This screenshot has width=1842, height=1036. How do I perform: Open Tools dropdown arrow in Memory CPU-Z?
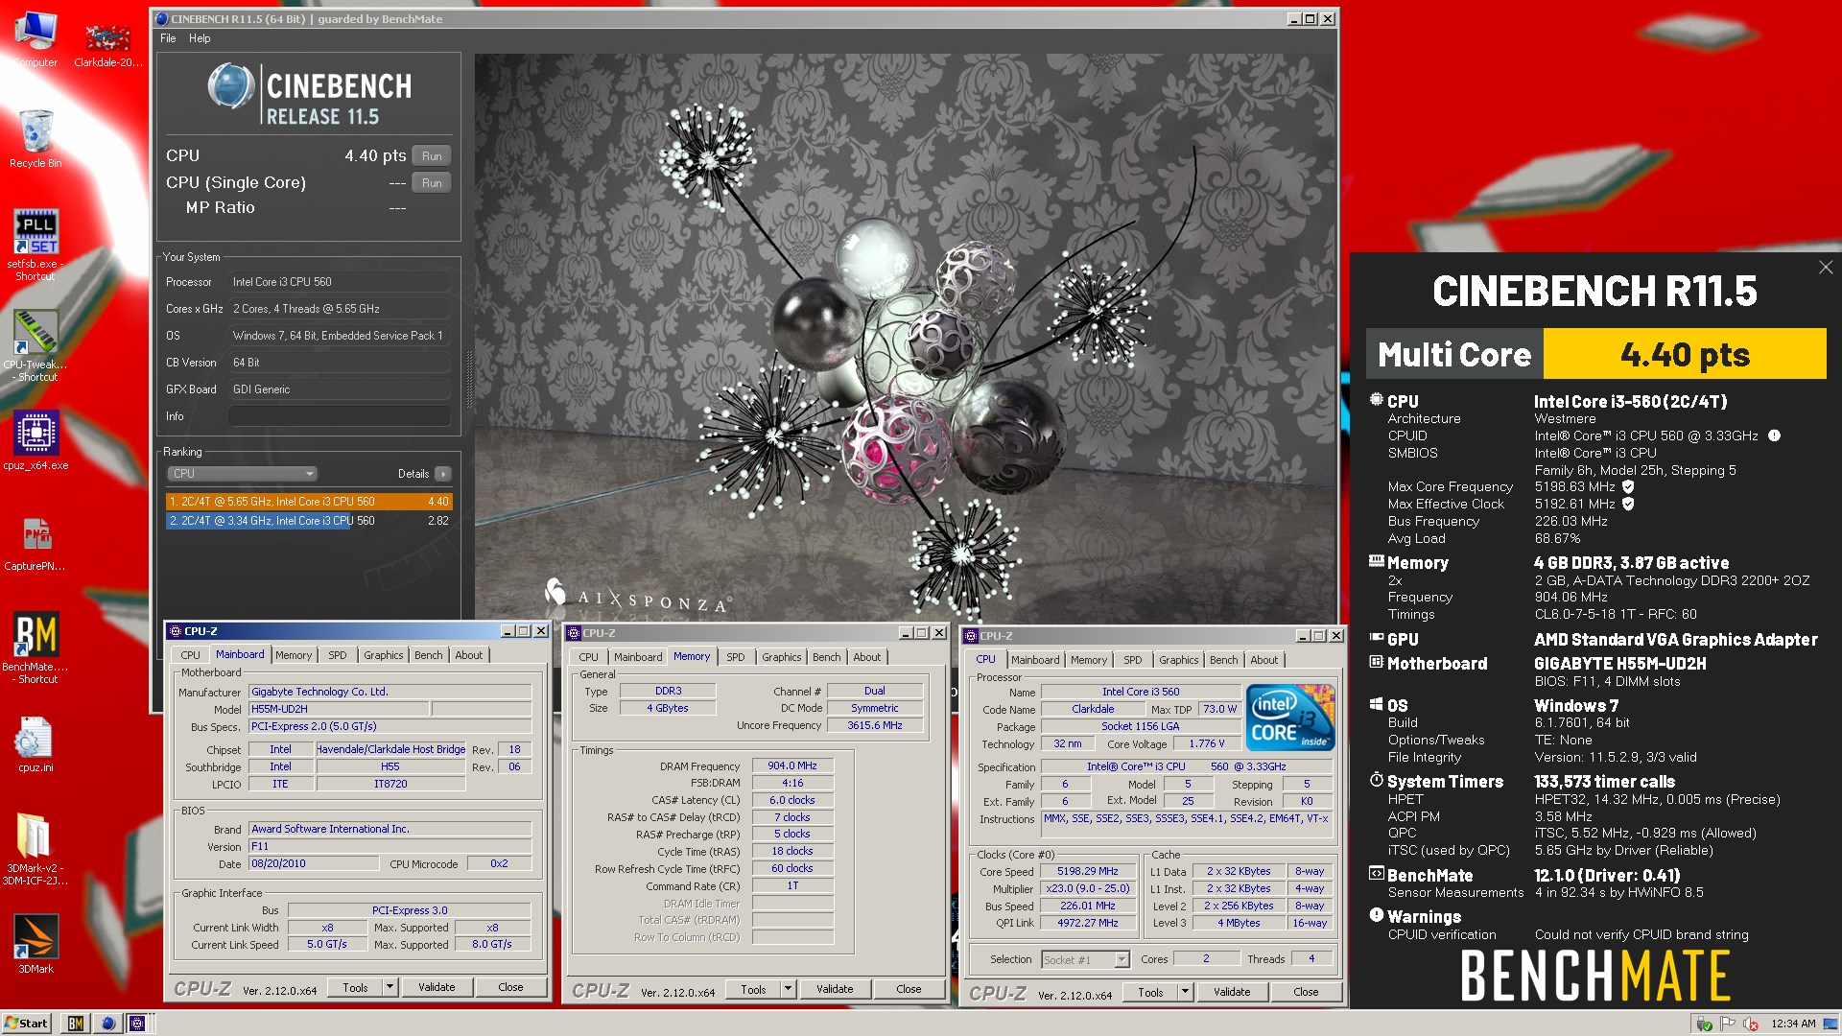click(788, 989)
